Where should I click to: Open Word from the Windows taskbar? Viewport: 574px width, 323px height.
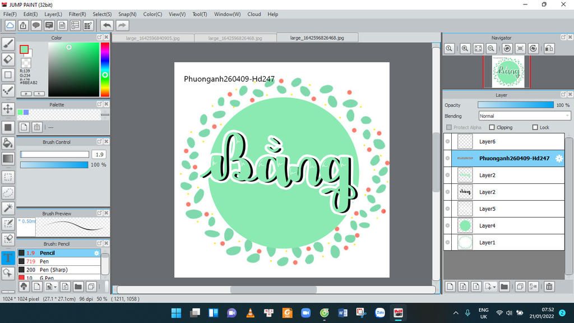pyautogui.click(x=342, y=313)
